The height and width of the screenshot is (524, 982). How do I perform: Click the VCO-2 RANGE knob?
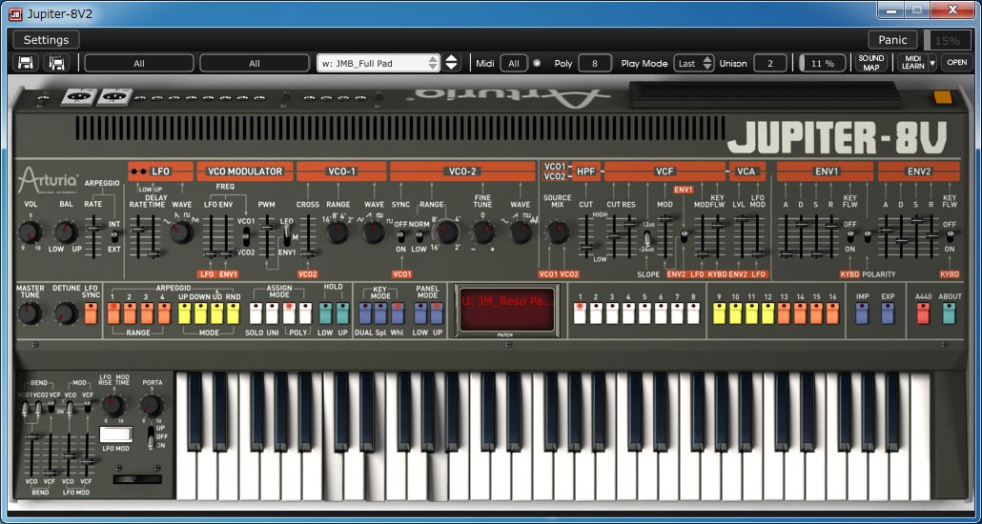(x=446, y=232)
